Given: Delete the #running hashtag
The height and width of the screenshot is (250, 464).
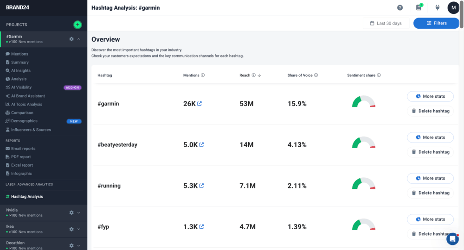Looking at the screenshot, I should coord(430,193).
